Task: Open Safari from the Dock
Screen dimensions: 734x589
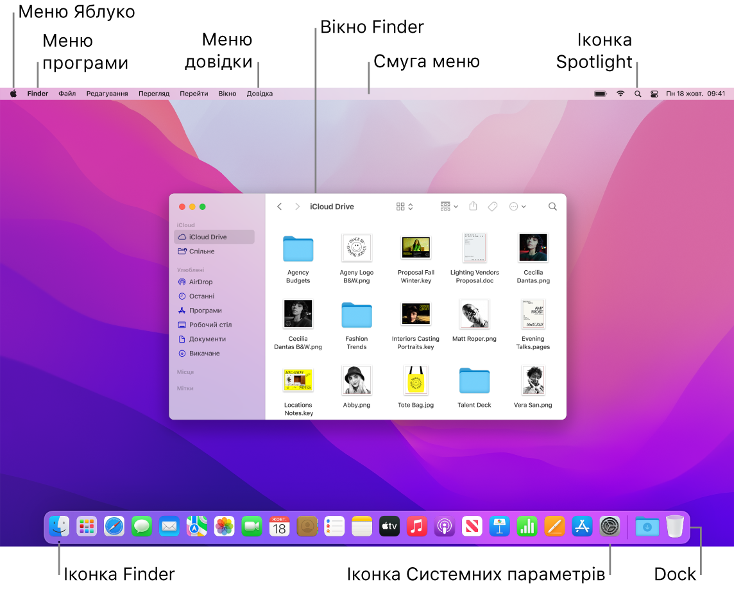Action: coord(114,526)
